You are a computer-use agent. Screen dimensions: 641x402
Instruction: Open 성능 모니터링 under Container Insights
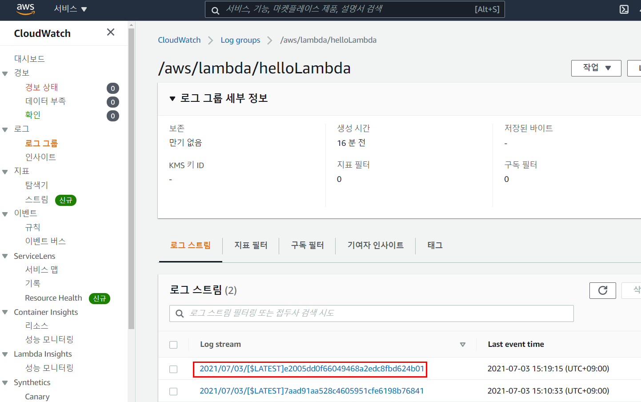pos(49,339)
